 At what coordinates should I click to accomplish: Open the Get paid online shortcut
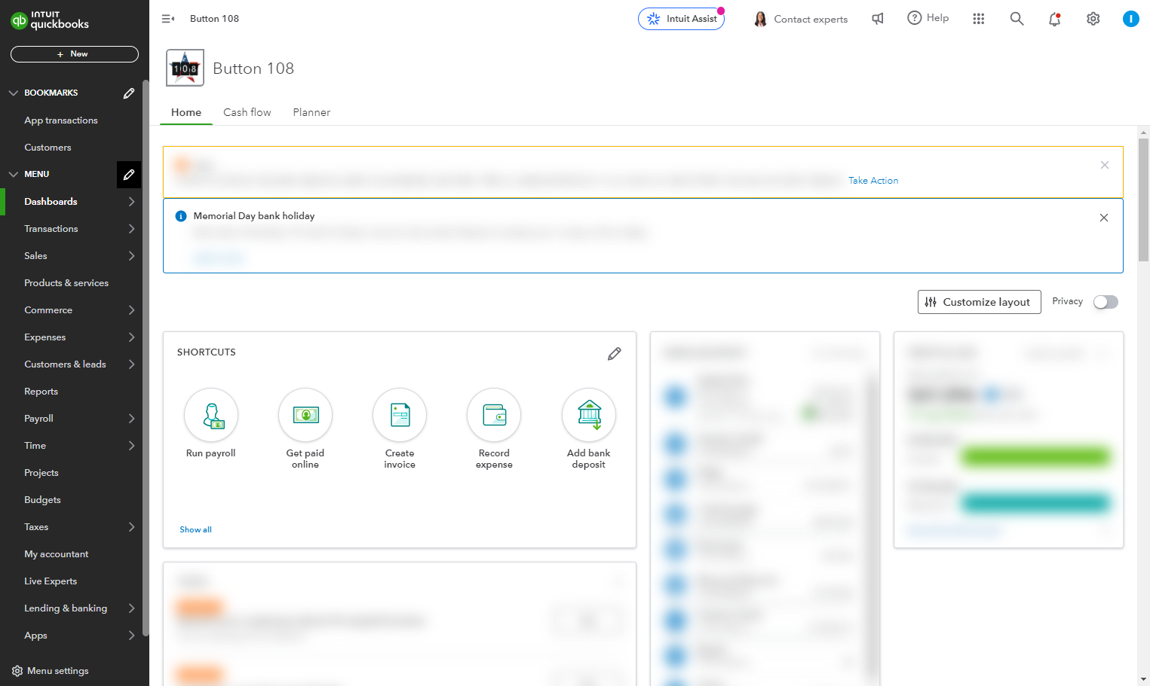click(305, 415)
